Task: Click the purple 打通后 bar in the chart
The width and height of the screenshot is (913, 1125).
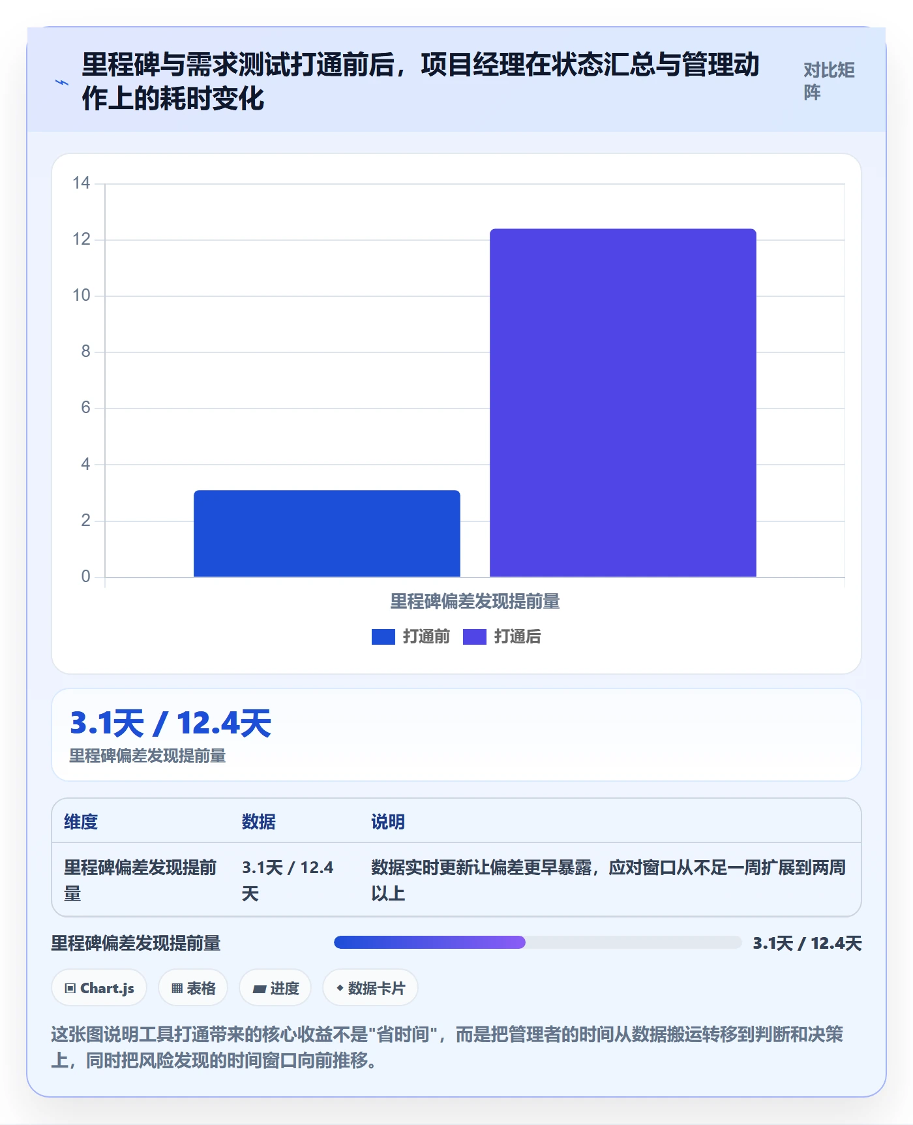Action: pos(623,403)
